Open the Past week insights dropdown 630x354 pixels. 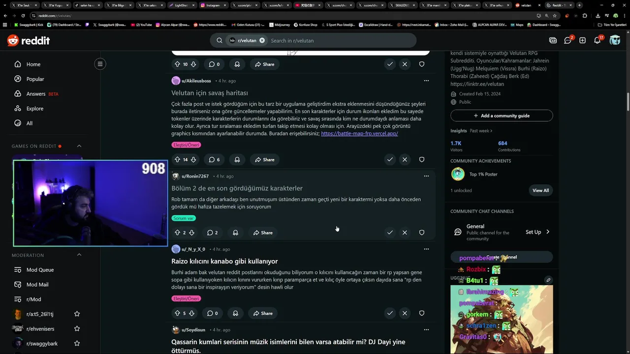[481, 131]
